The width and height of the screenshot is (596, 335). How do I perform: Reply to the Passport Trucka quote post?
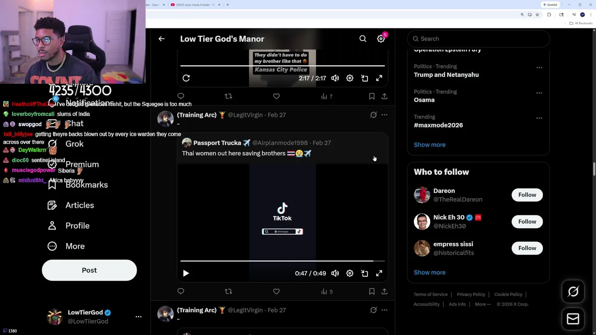(181, 292)
